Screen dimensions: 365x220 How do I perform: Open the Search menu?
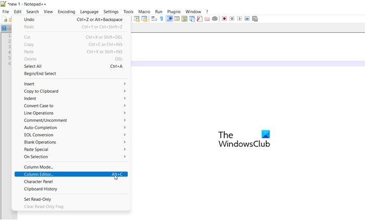(32, 11)
